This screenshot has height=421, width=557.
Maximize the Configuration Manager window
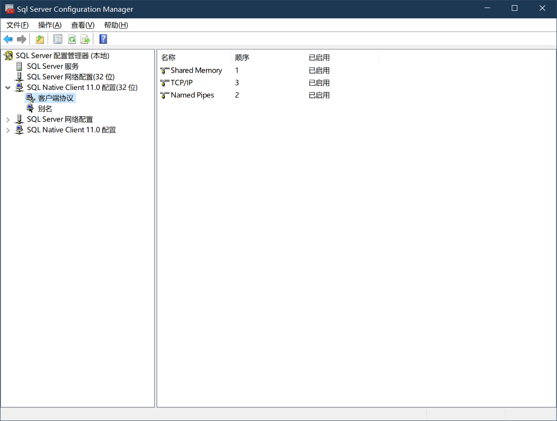point(515,8)
